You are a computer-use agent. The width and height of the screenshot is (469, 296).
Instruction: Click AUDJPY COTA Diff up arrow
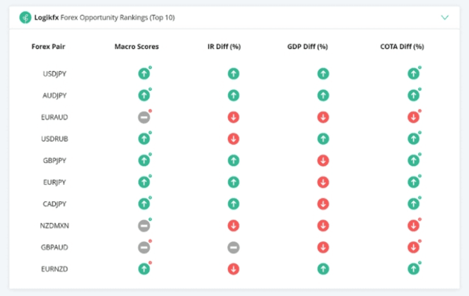414,95
